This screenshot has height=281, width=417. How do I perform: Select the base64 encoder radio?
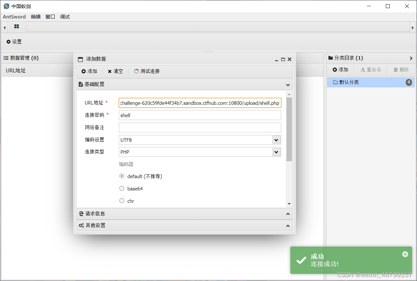[122, 189]
